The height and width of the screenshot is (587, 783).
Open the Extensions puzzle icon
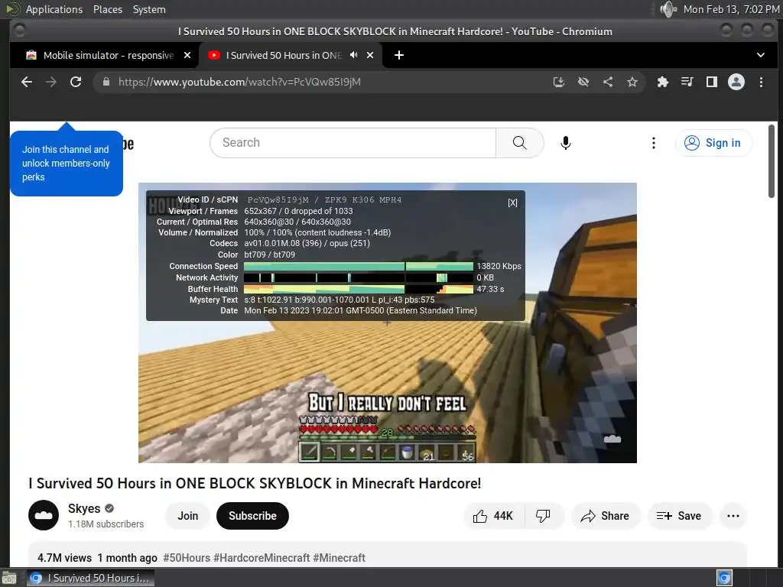pos(663,82)
